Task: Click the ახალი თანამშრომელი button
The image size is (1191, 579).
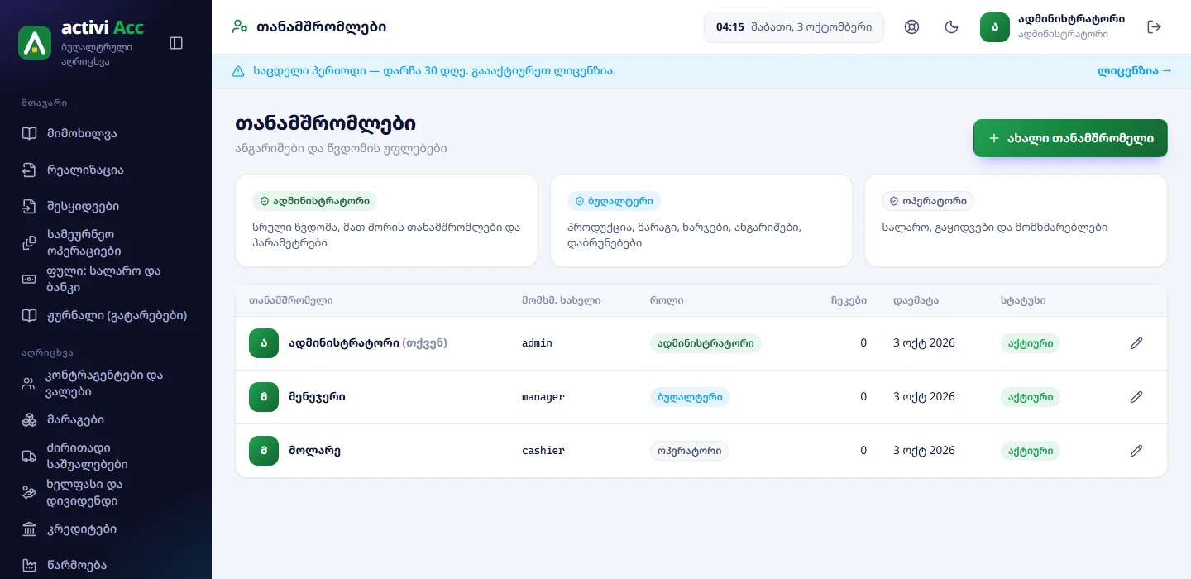Action: point(1070,138)
